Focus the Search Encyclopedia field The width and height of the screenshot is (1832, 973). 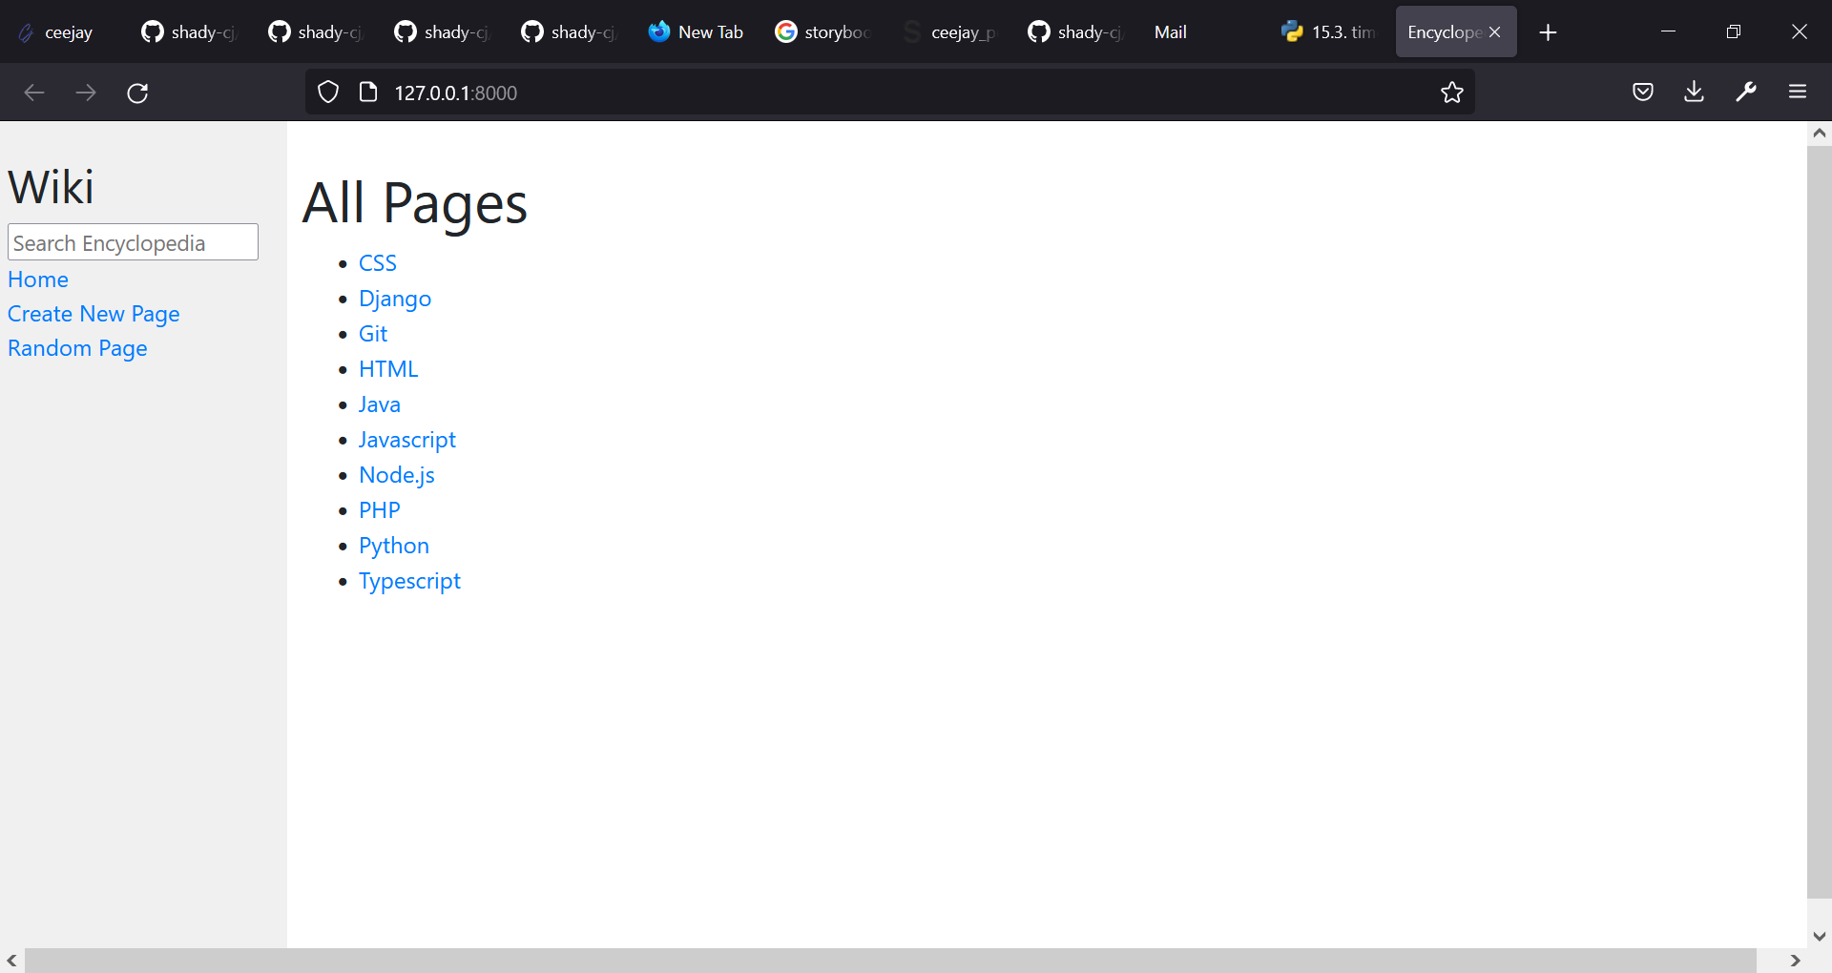click(x=133, y=242)
